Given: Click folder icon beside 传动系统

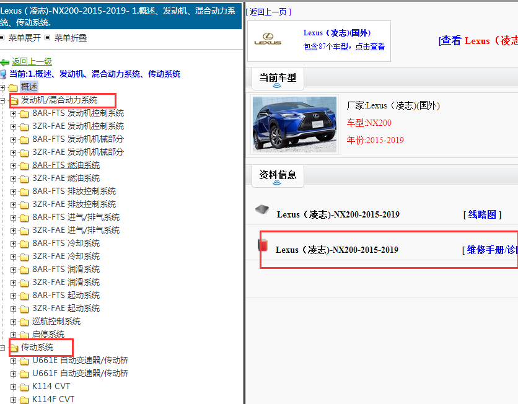Looking at the screenshot, I should 14,348.
